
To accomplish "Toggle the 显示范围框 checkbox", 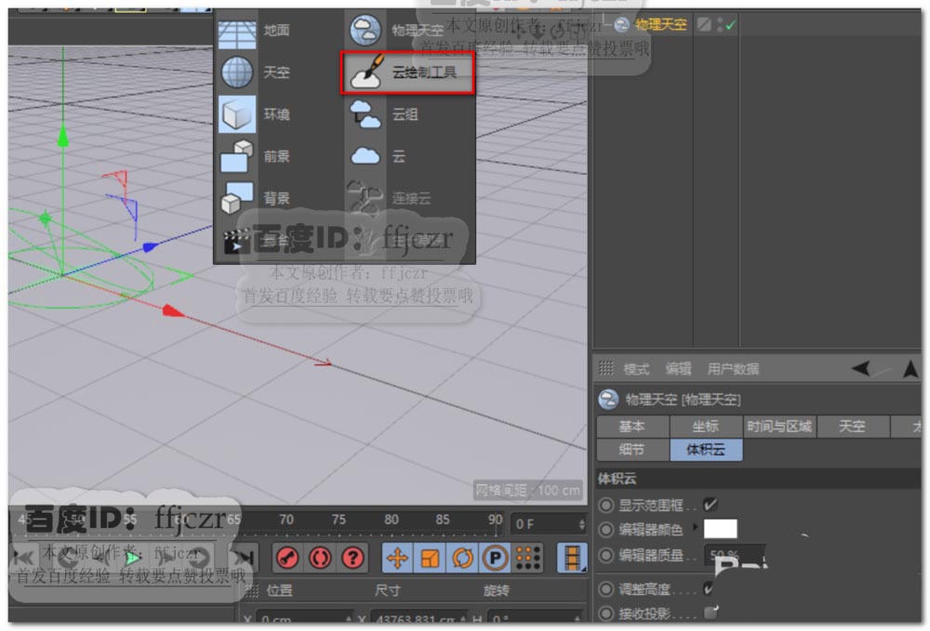I will tap(711, 505).
